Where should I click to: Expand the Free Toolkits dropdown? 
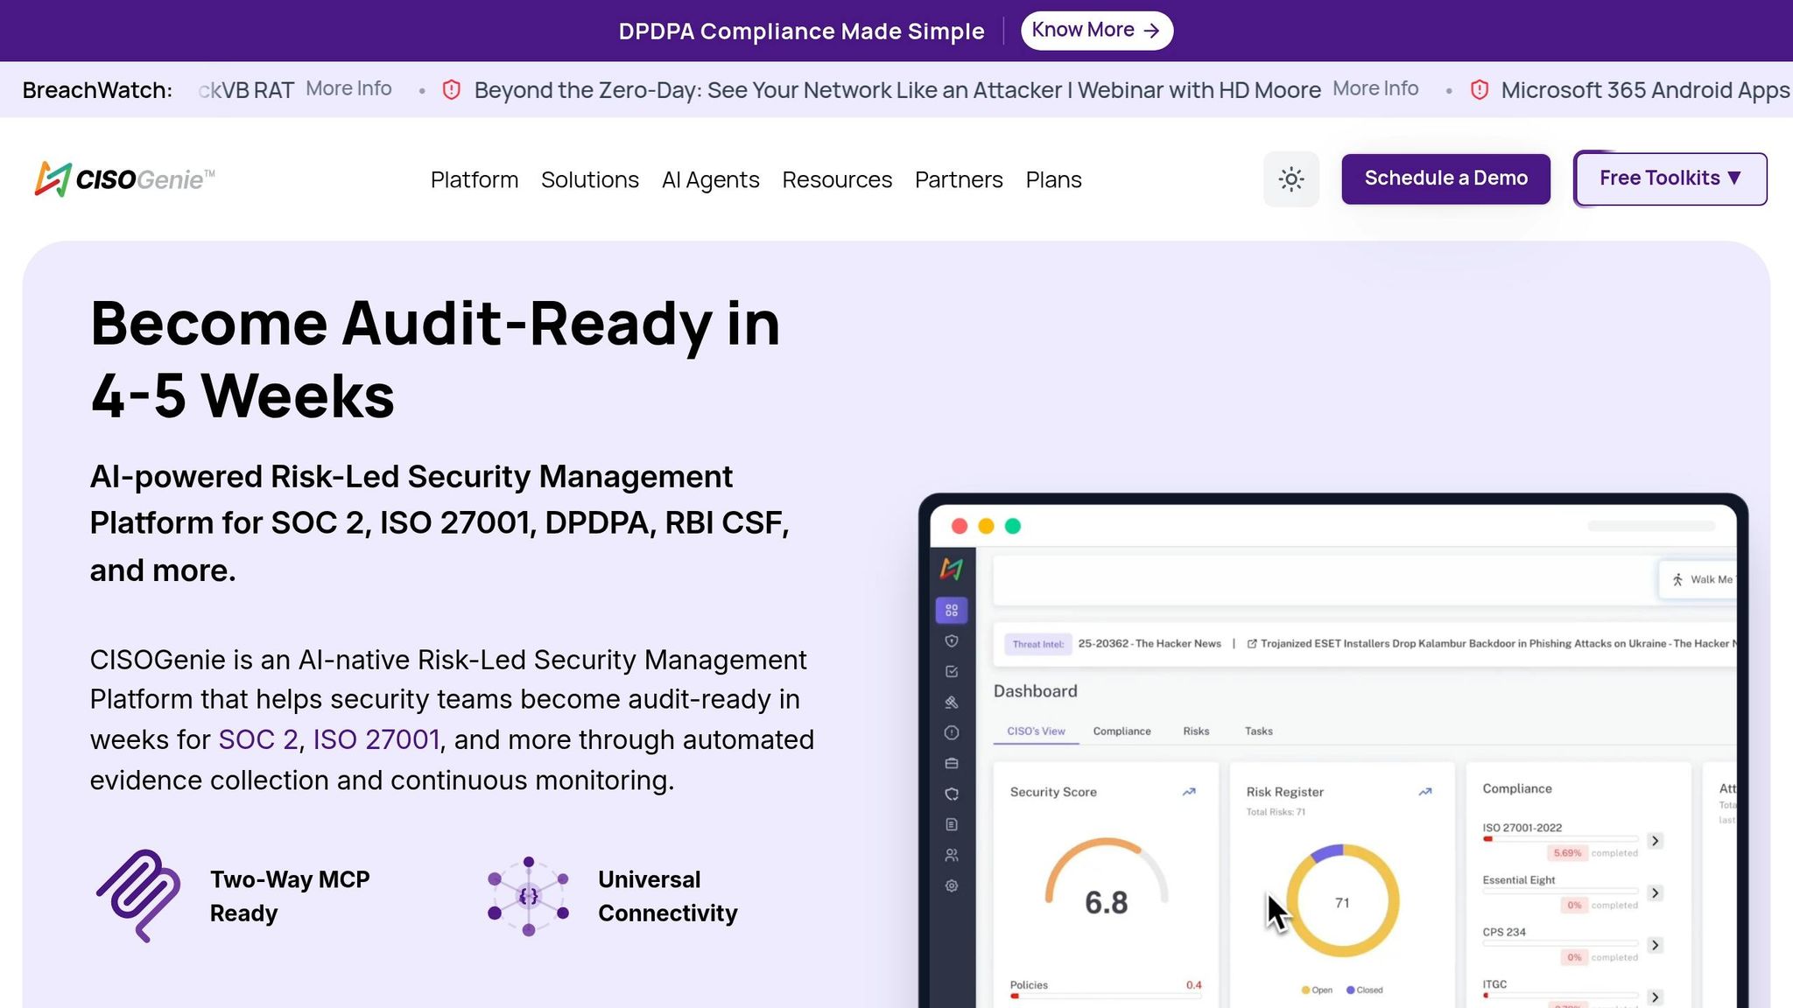[1670, 178]
